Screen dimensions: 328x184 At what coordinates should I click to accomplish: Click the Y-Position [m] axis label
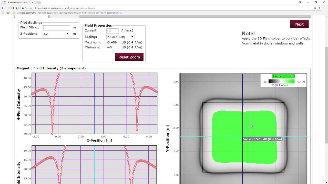pos(168,138)
